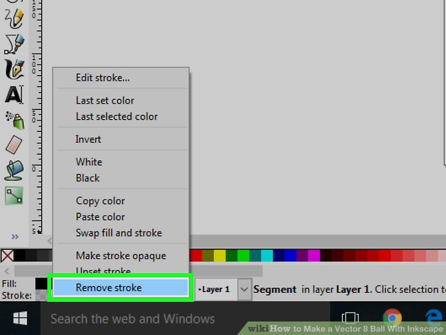
Task: Choose Paste color
Action: click(x=121, y=217)
